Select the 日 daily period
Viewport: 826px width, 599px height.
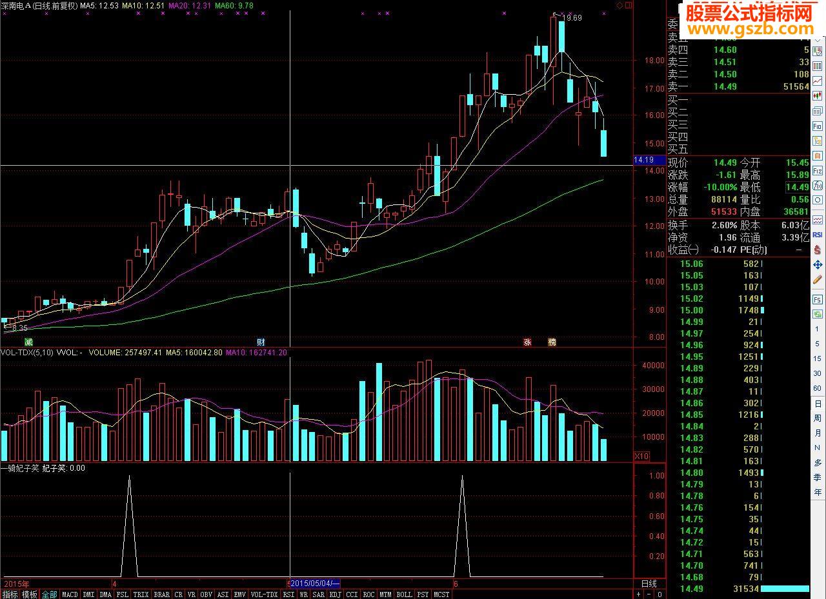pyautogui.click(x=817, y=404)
